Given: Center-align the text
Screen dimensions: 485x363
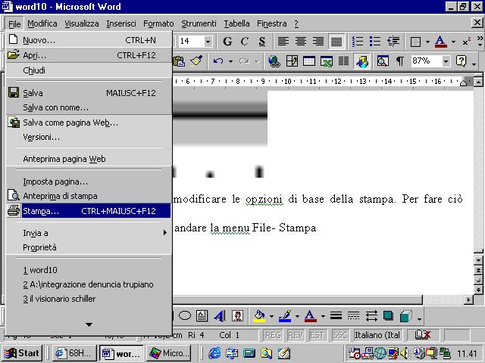Looking at the screenshot, I should point(300,42).
